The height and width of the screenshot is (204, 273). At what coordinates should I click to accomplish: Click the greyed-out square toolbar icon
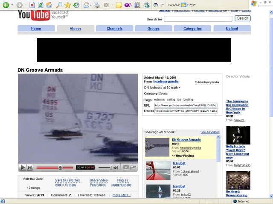106,5
